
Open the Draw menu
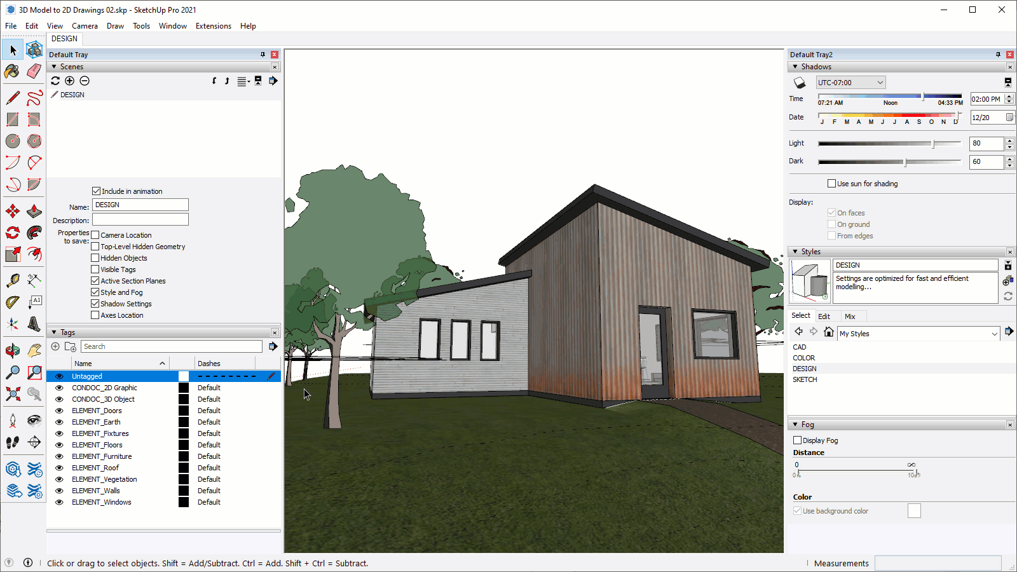click(x=115, y=26)
